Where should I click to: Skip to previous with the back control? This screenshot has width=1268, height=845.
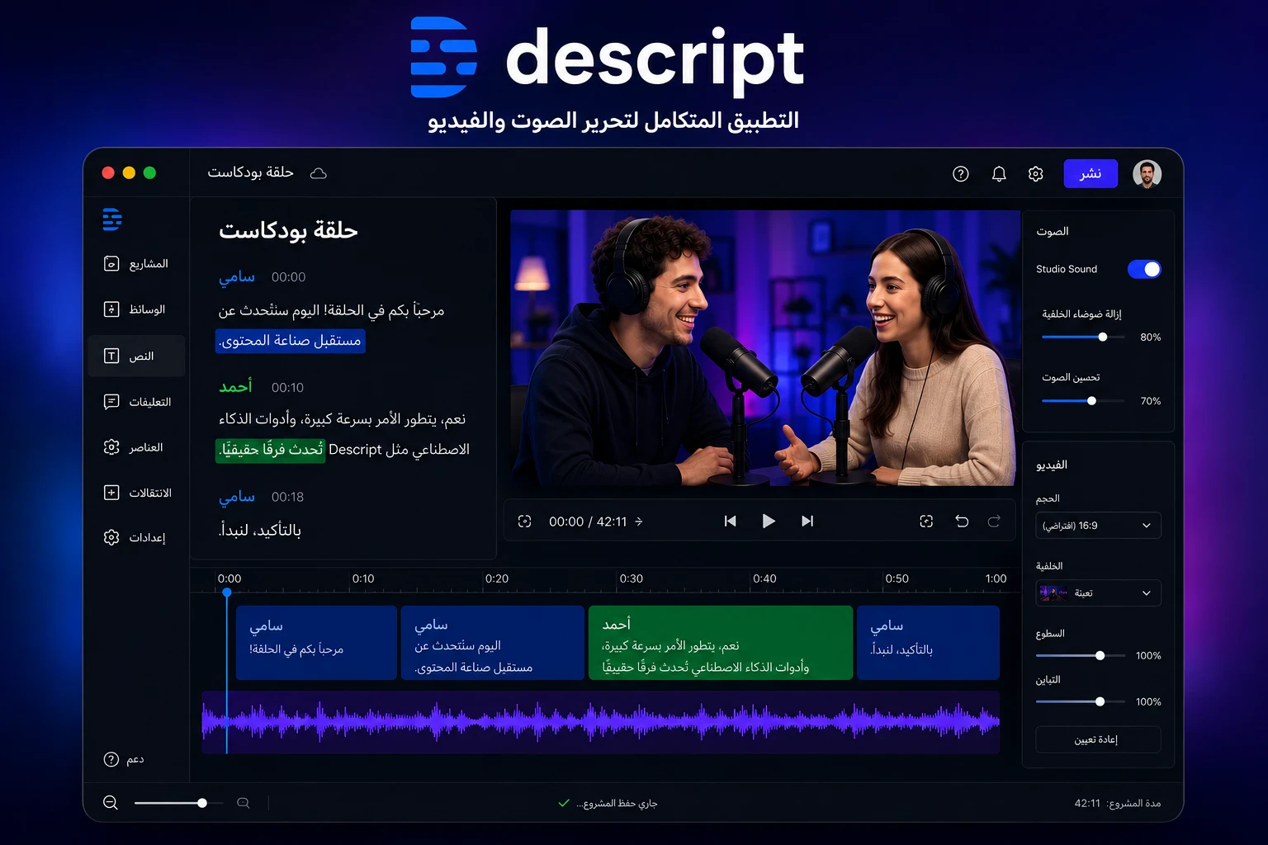point(730,521)
